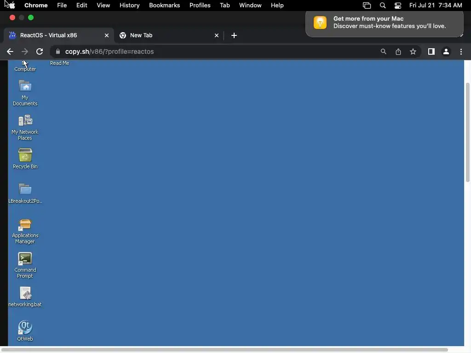The height and width of the screenshot is (353, 471).
Task: Launch the QtWeb browser shortcut
Action: coord(25,327)
